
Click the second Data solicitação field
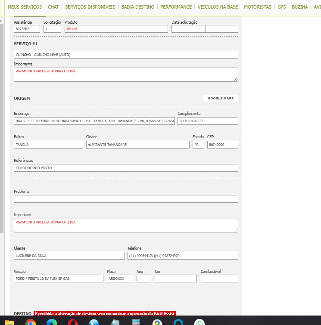point(221,29)
